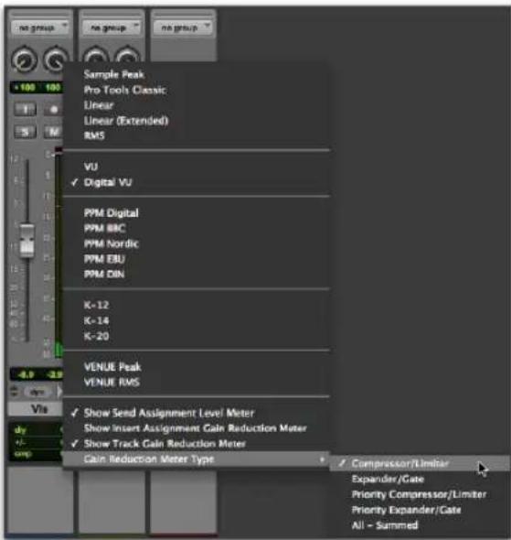511x540 pixels.
Task: Click the volume readout '-0.9'
Action: [x=25, y=374]
